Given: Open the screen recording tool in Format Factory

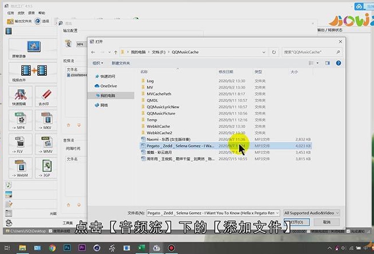Looking at the screenshot, I should [x=33, y=49].
